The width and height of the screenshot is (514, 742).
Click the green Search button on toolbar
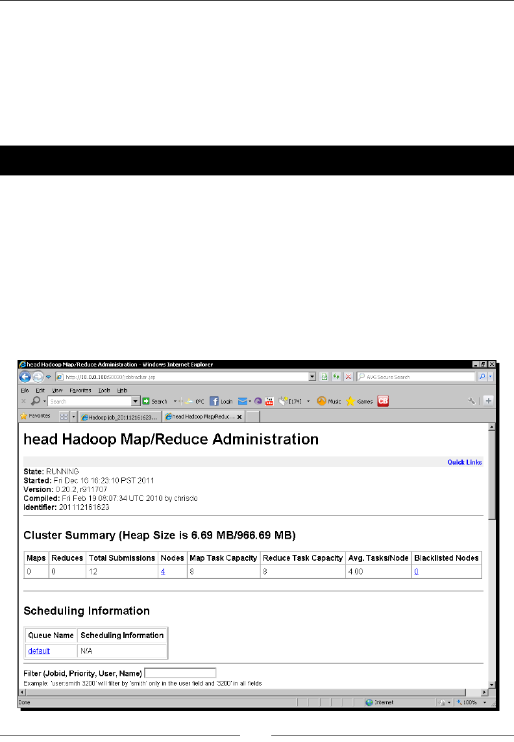pyautogui.click(x=154, y=402)
